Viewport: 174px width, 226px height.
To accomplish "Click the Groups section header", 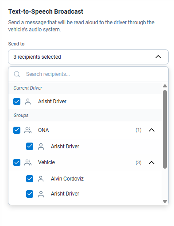I will (x=21, y=115).
